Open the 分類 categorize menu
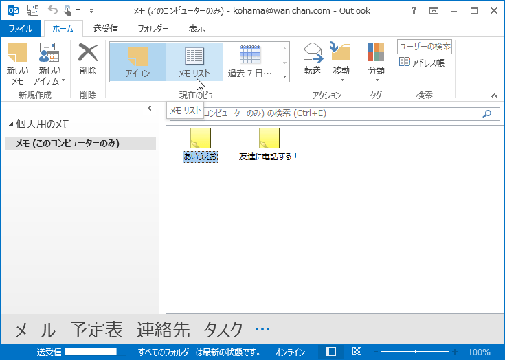This screenshot has height=360, width=505. point(377,62)
